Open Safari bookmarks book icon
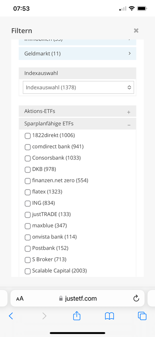The height and width of the screenshot is (337, 155). [x=109, y=316]
